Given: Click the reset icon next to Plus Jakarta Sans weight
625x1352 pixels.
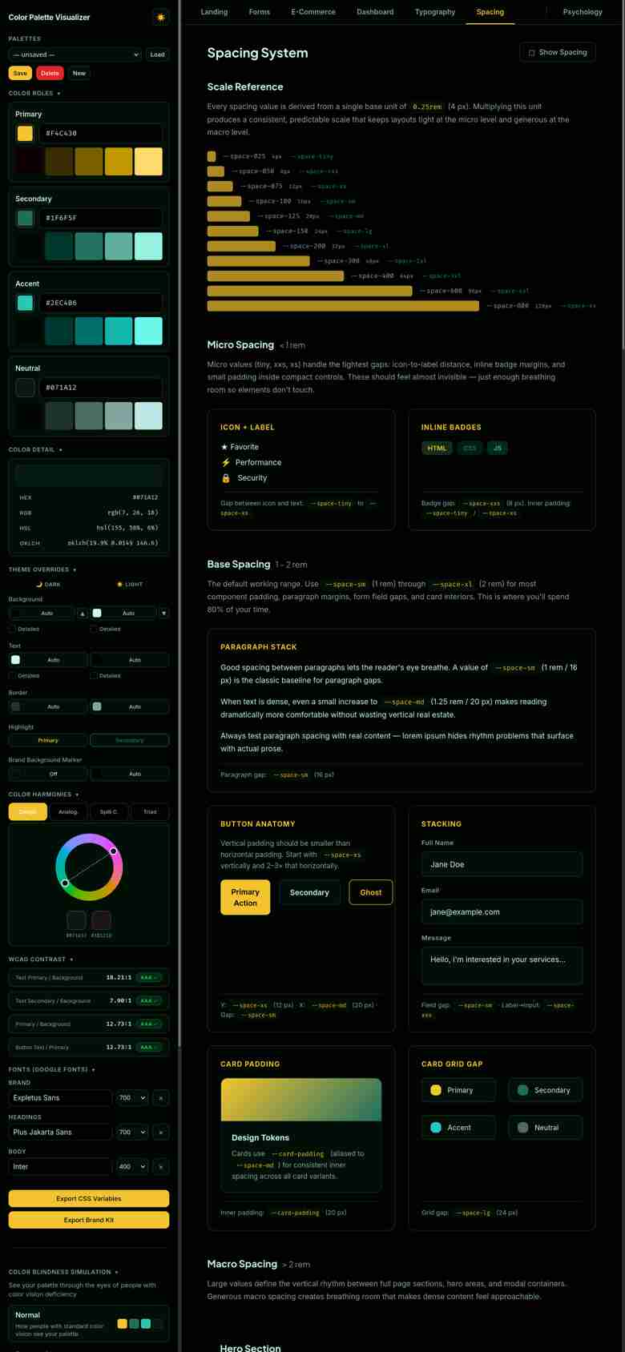Looking at the screenshot, I should tap(160, 1133).
